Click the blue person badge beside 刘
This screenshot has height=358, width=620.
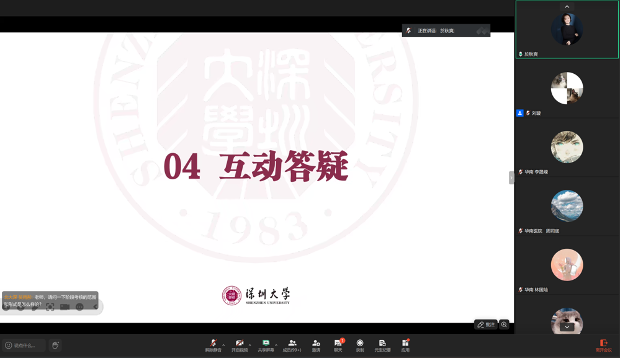pyautogui.click(x=520, y=113)
